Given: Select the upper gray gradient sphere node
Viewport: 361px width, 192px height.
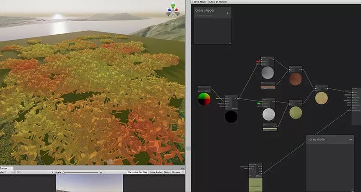Looking at the screenshot, I should coord(268,72).
